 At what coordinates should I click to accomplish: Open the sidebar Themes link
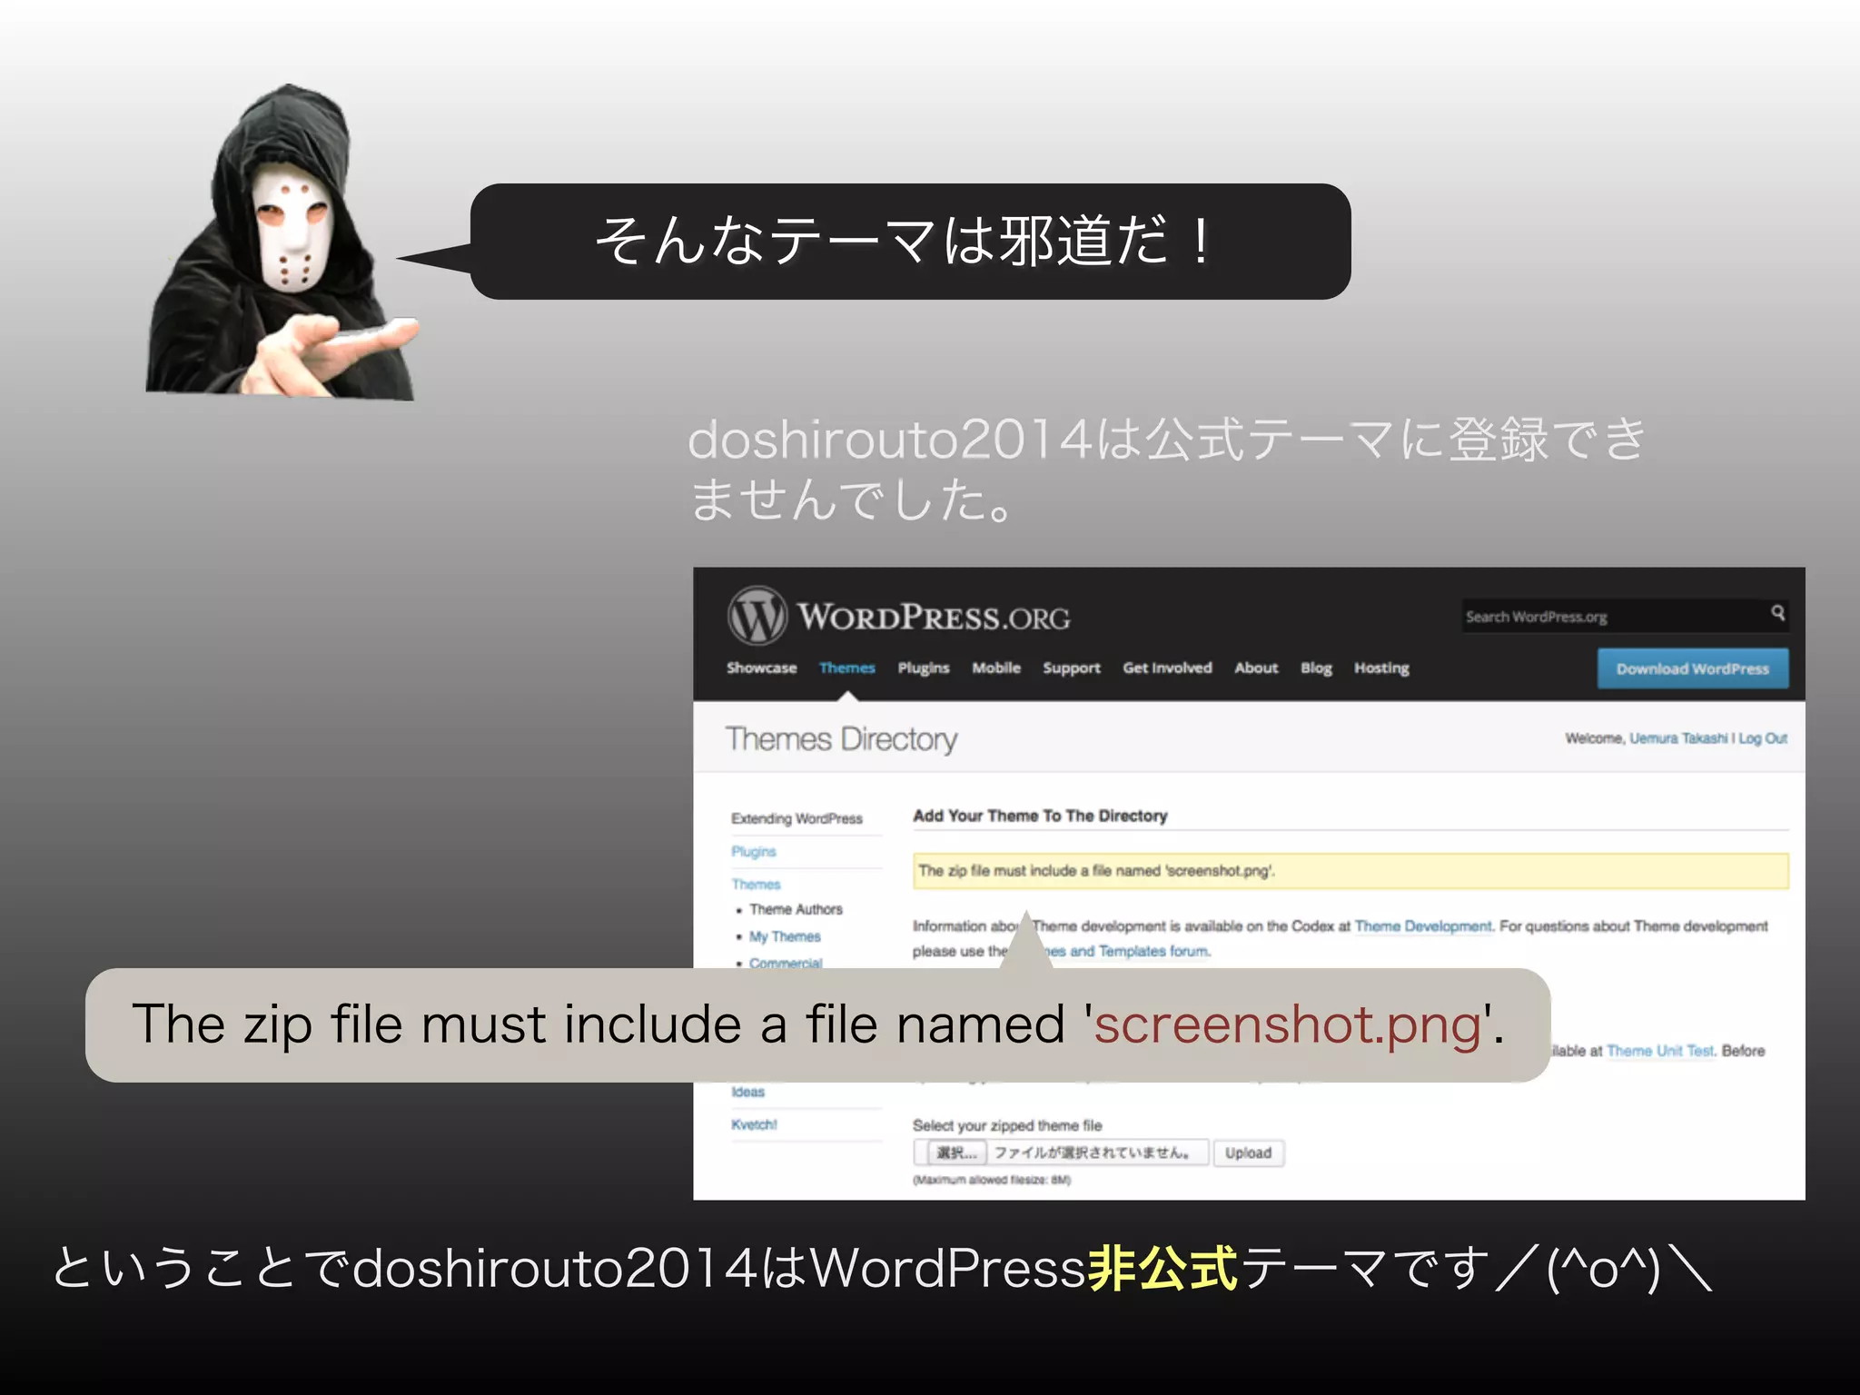coord(756,884)
